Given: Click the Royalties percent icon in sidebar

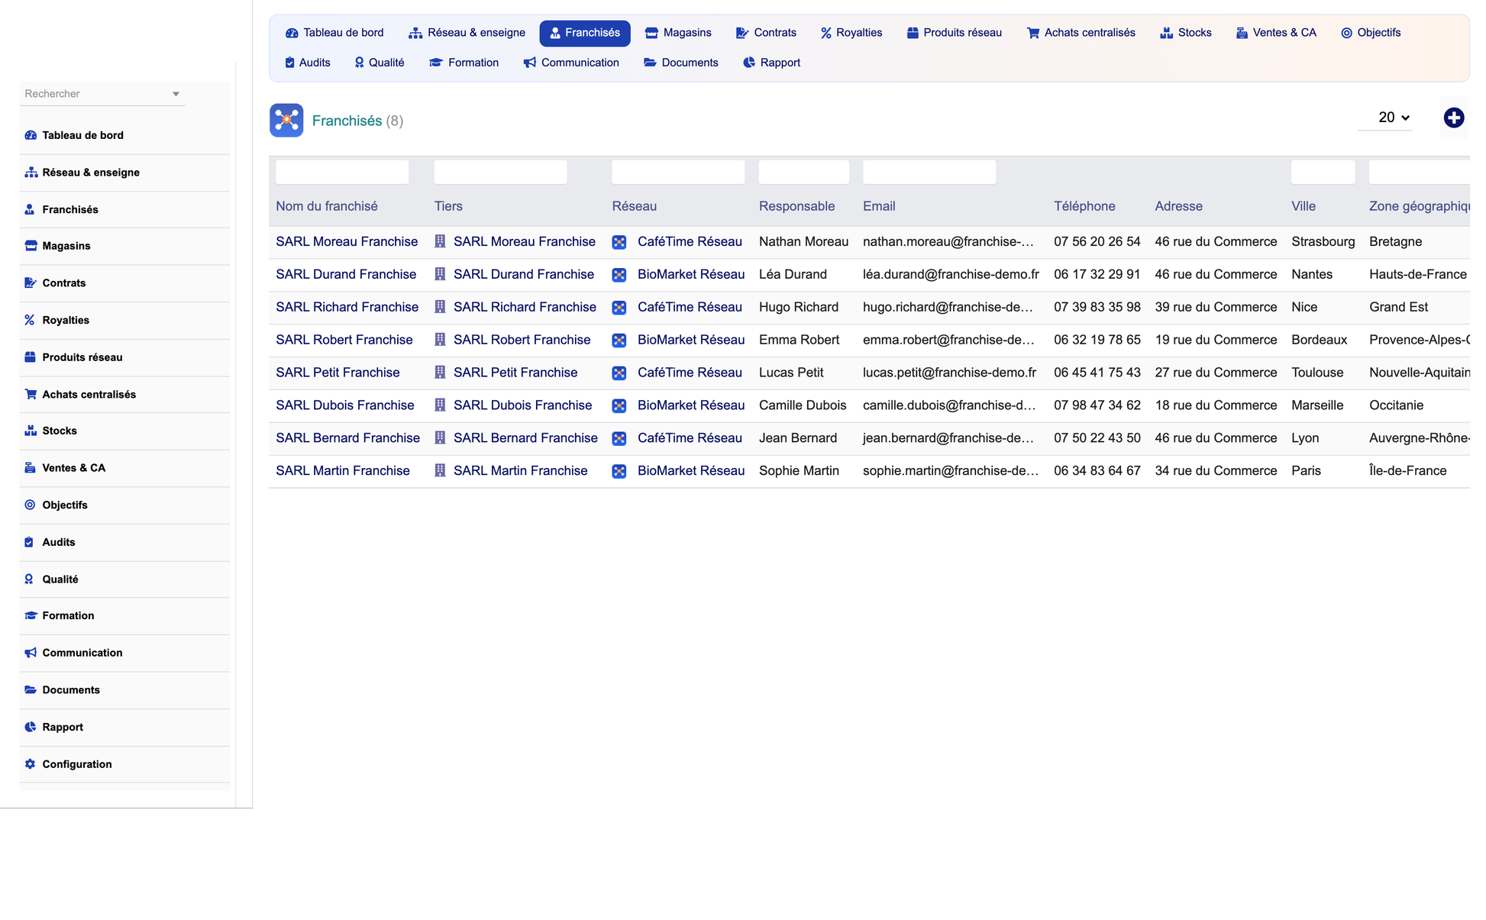Looking at the screenshot, I should tap(30, 320).
